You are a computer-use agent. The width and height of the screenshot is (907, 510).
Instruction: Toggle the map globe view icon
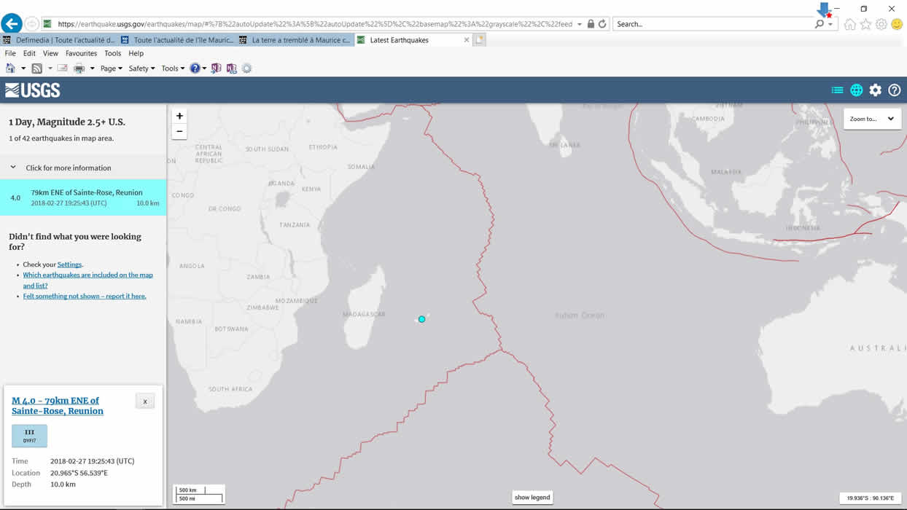click(x=856, y=90)
